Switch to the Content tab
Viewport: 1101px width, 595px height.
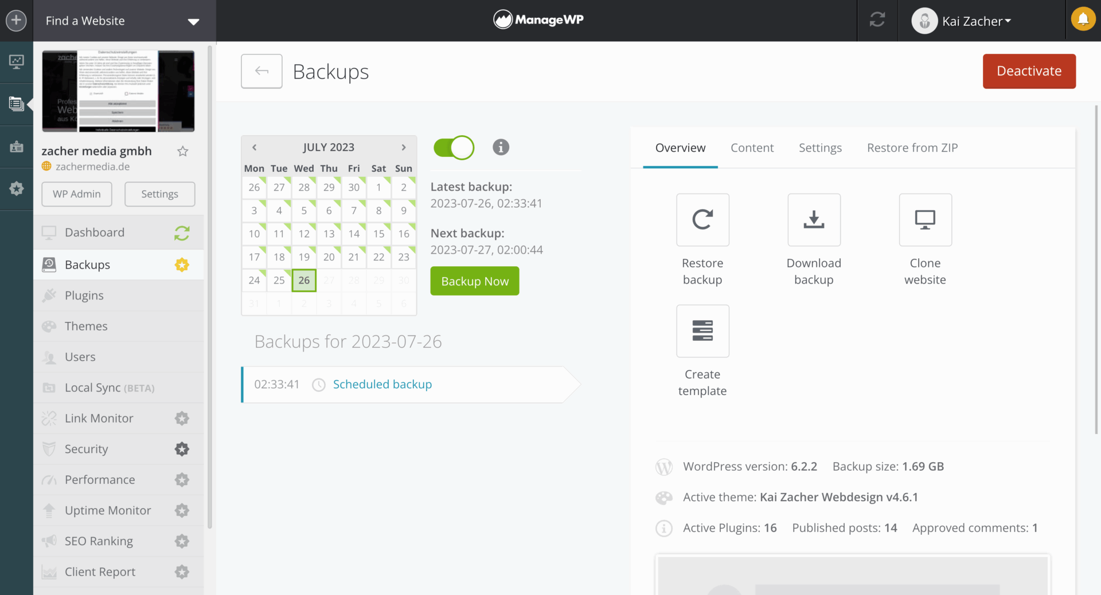[x=752, y=148]
